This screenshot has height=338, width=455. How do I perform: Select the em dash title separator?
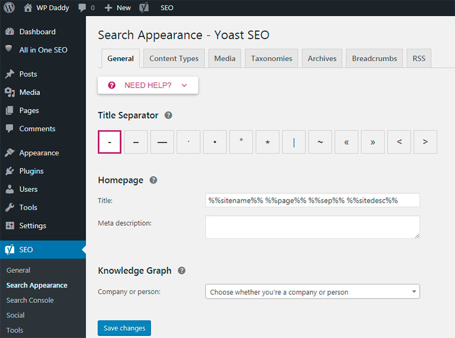[162, 142]
